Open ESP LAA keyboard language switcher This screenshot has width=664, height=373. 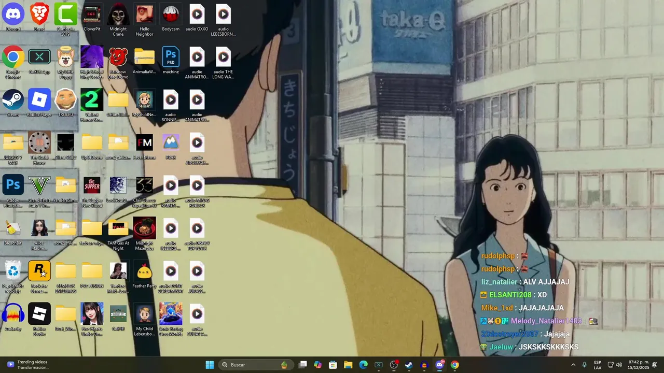coord(598,365)
